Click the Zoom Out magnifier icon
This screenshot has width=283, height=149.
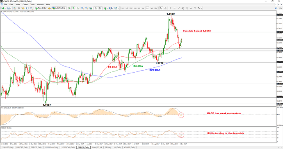point(87,8)
